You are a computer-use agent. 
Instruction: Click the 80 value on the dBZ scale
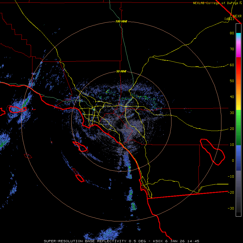pyautogui.click(x=232, y=33)
